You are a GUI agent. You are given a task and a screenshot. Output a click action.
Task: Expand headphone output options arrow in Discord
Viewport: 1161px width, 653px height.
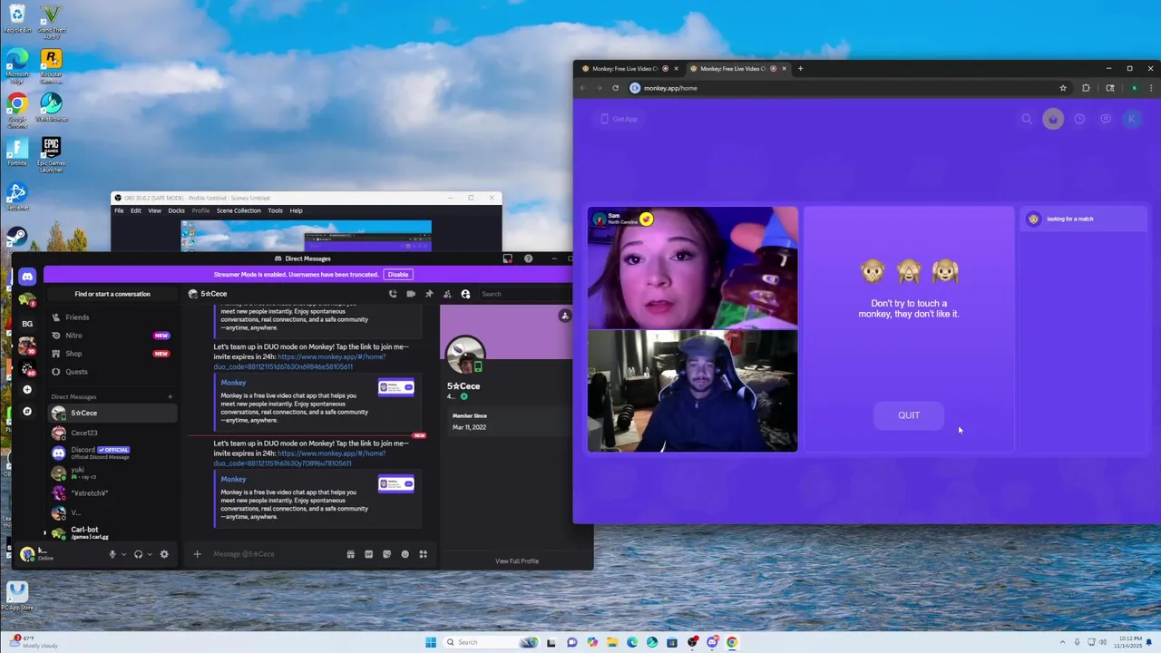(x=150, y=554)
